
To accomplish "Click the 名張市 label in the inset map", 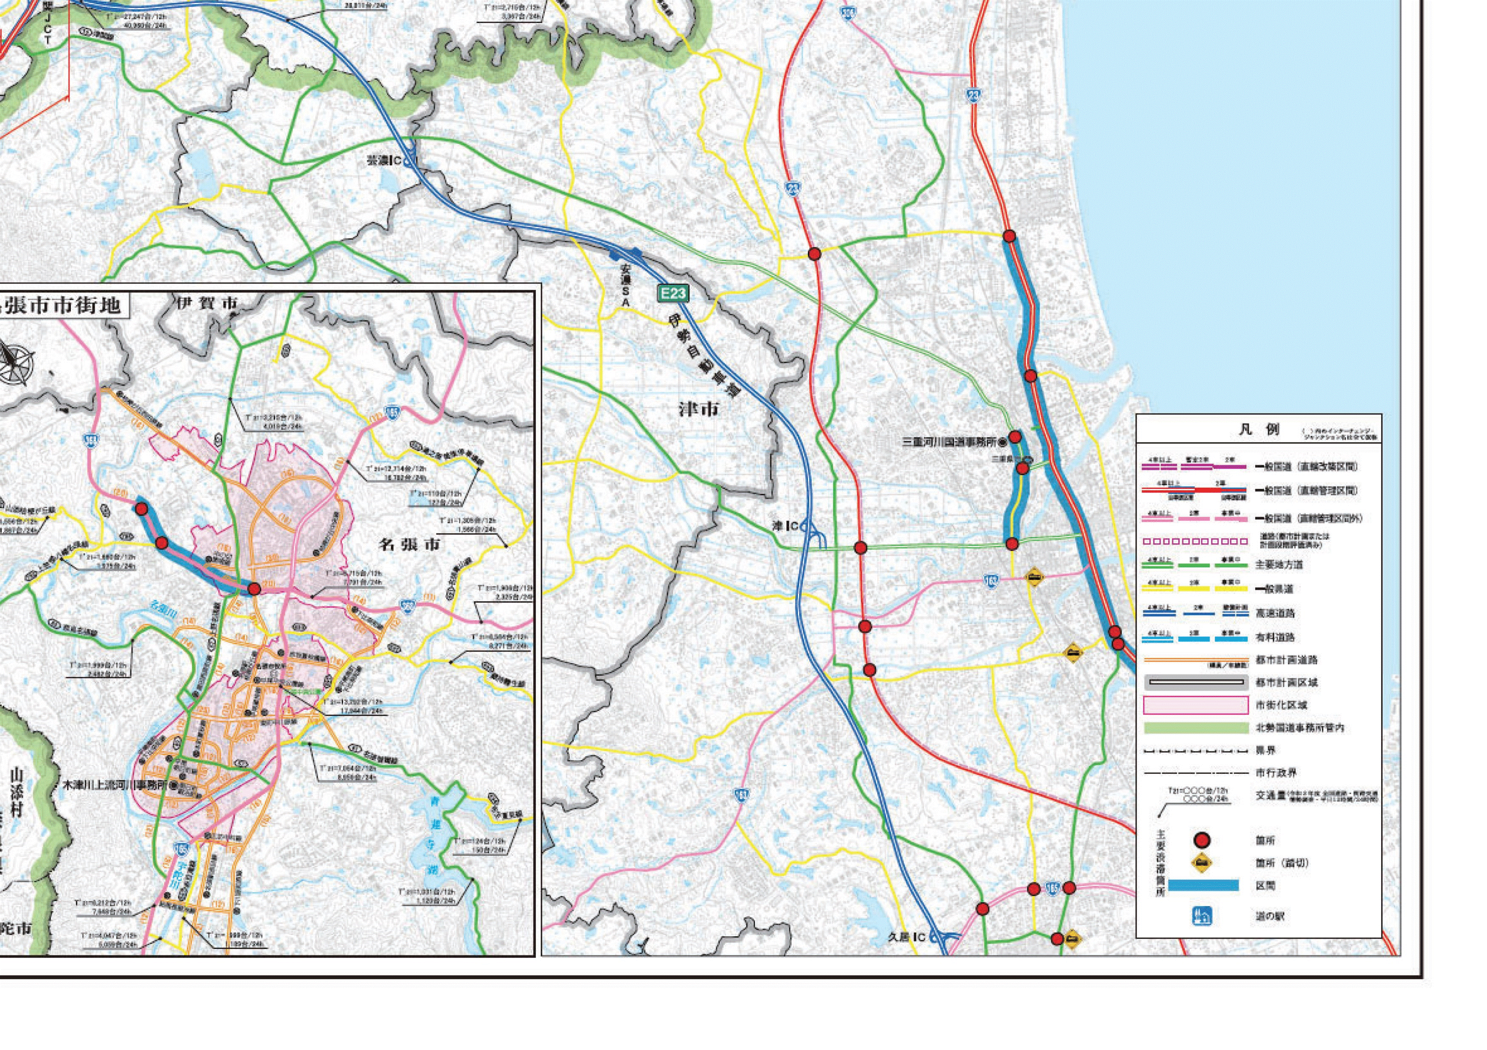I will (409, 544).
